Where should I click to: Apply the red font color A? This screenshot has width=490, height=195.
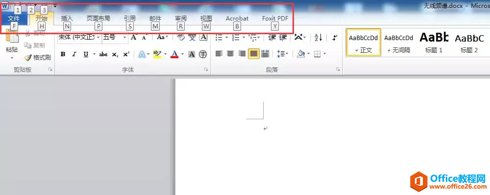pyautogui.click(x=175, y=55)
